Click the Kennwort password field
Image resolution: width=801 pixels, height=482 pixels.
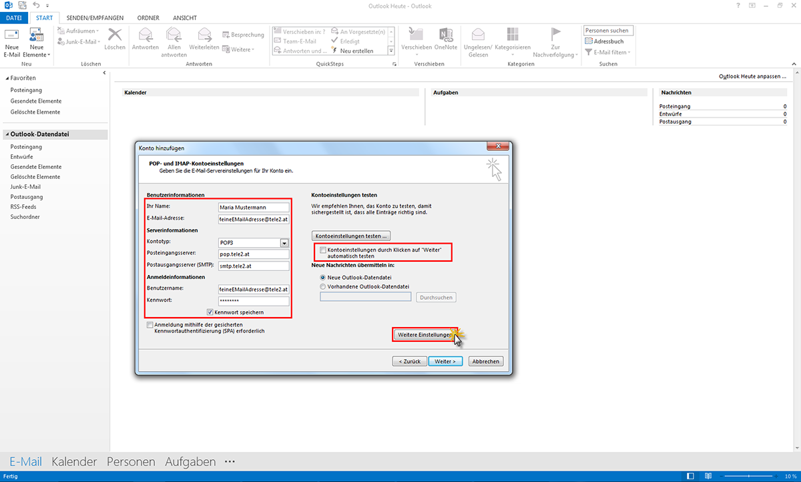253,301
